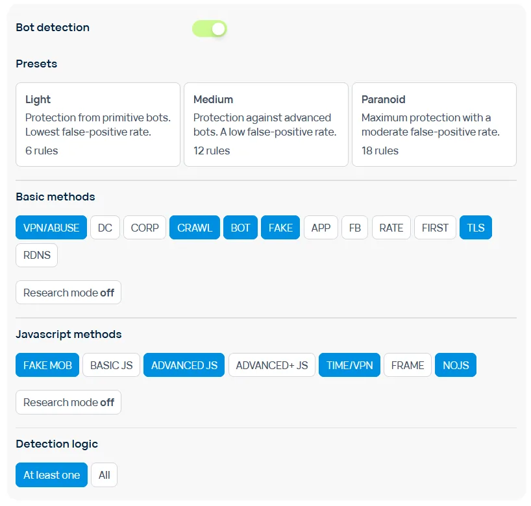Enable the FRAME detection method
The height and width of the screenshot is (506, 531).
point(408,365)
